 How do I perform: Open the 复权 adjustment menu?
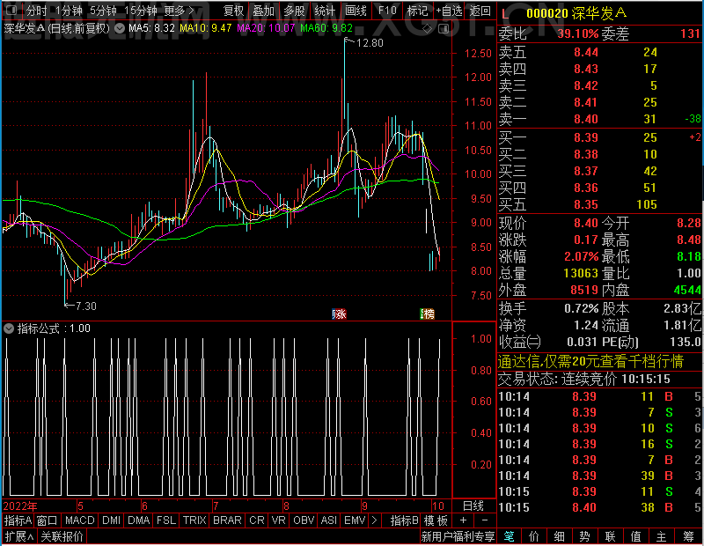point(233,11)
